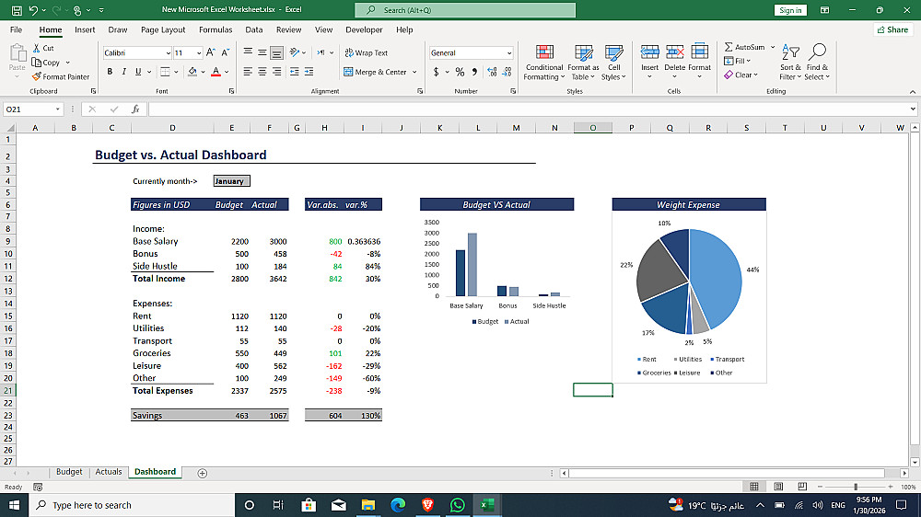Apply center horizontal alignment
Screen dimensions: 921x517
tap(262, 72)
